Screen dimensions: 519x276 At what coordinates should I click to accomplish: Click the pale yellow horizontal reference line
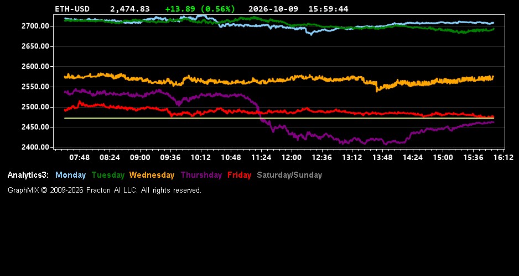point(279,118)
